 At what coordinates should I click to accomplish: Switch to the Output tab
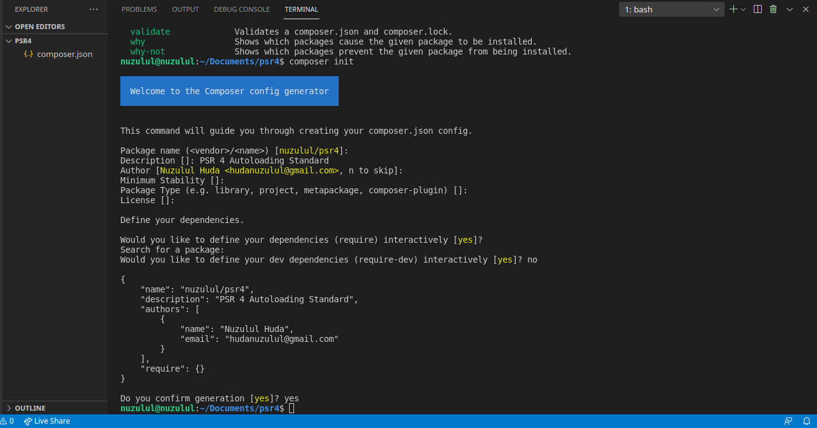185,9
